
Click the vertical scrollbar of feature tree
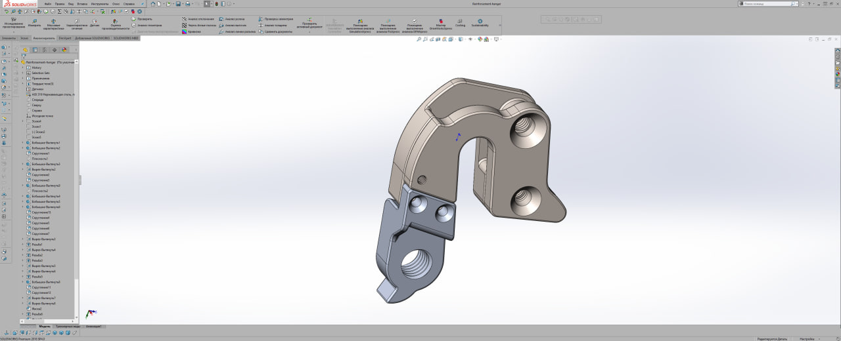pyautogui.click(x=77, y=197)
